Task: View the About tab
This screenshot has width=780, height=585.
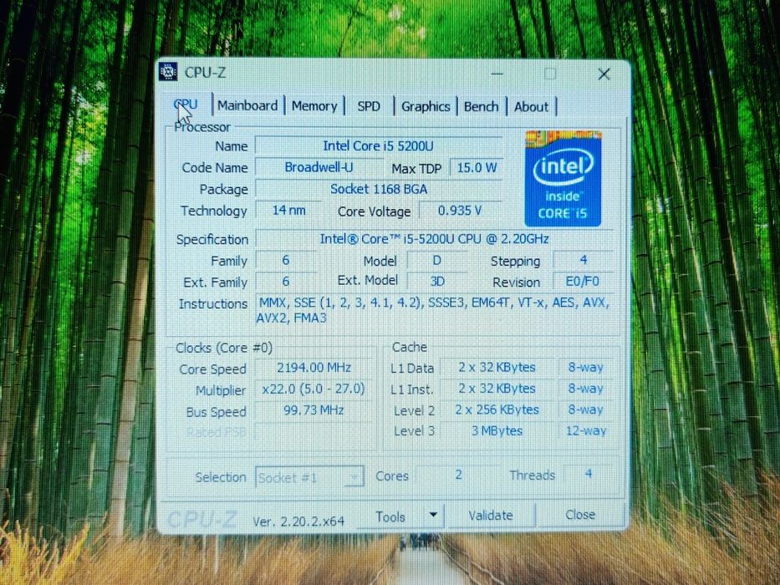Action: tap(531, 107)
